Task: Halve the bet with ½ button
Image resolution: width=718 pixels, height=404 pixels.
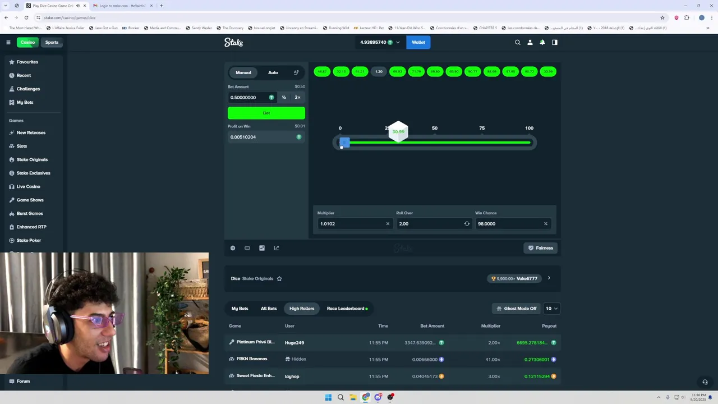Action: pyautogui.click(x=284, y=97)
